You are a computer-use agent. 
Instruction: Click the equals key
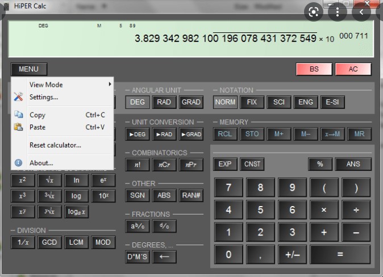340,254
